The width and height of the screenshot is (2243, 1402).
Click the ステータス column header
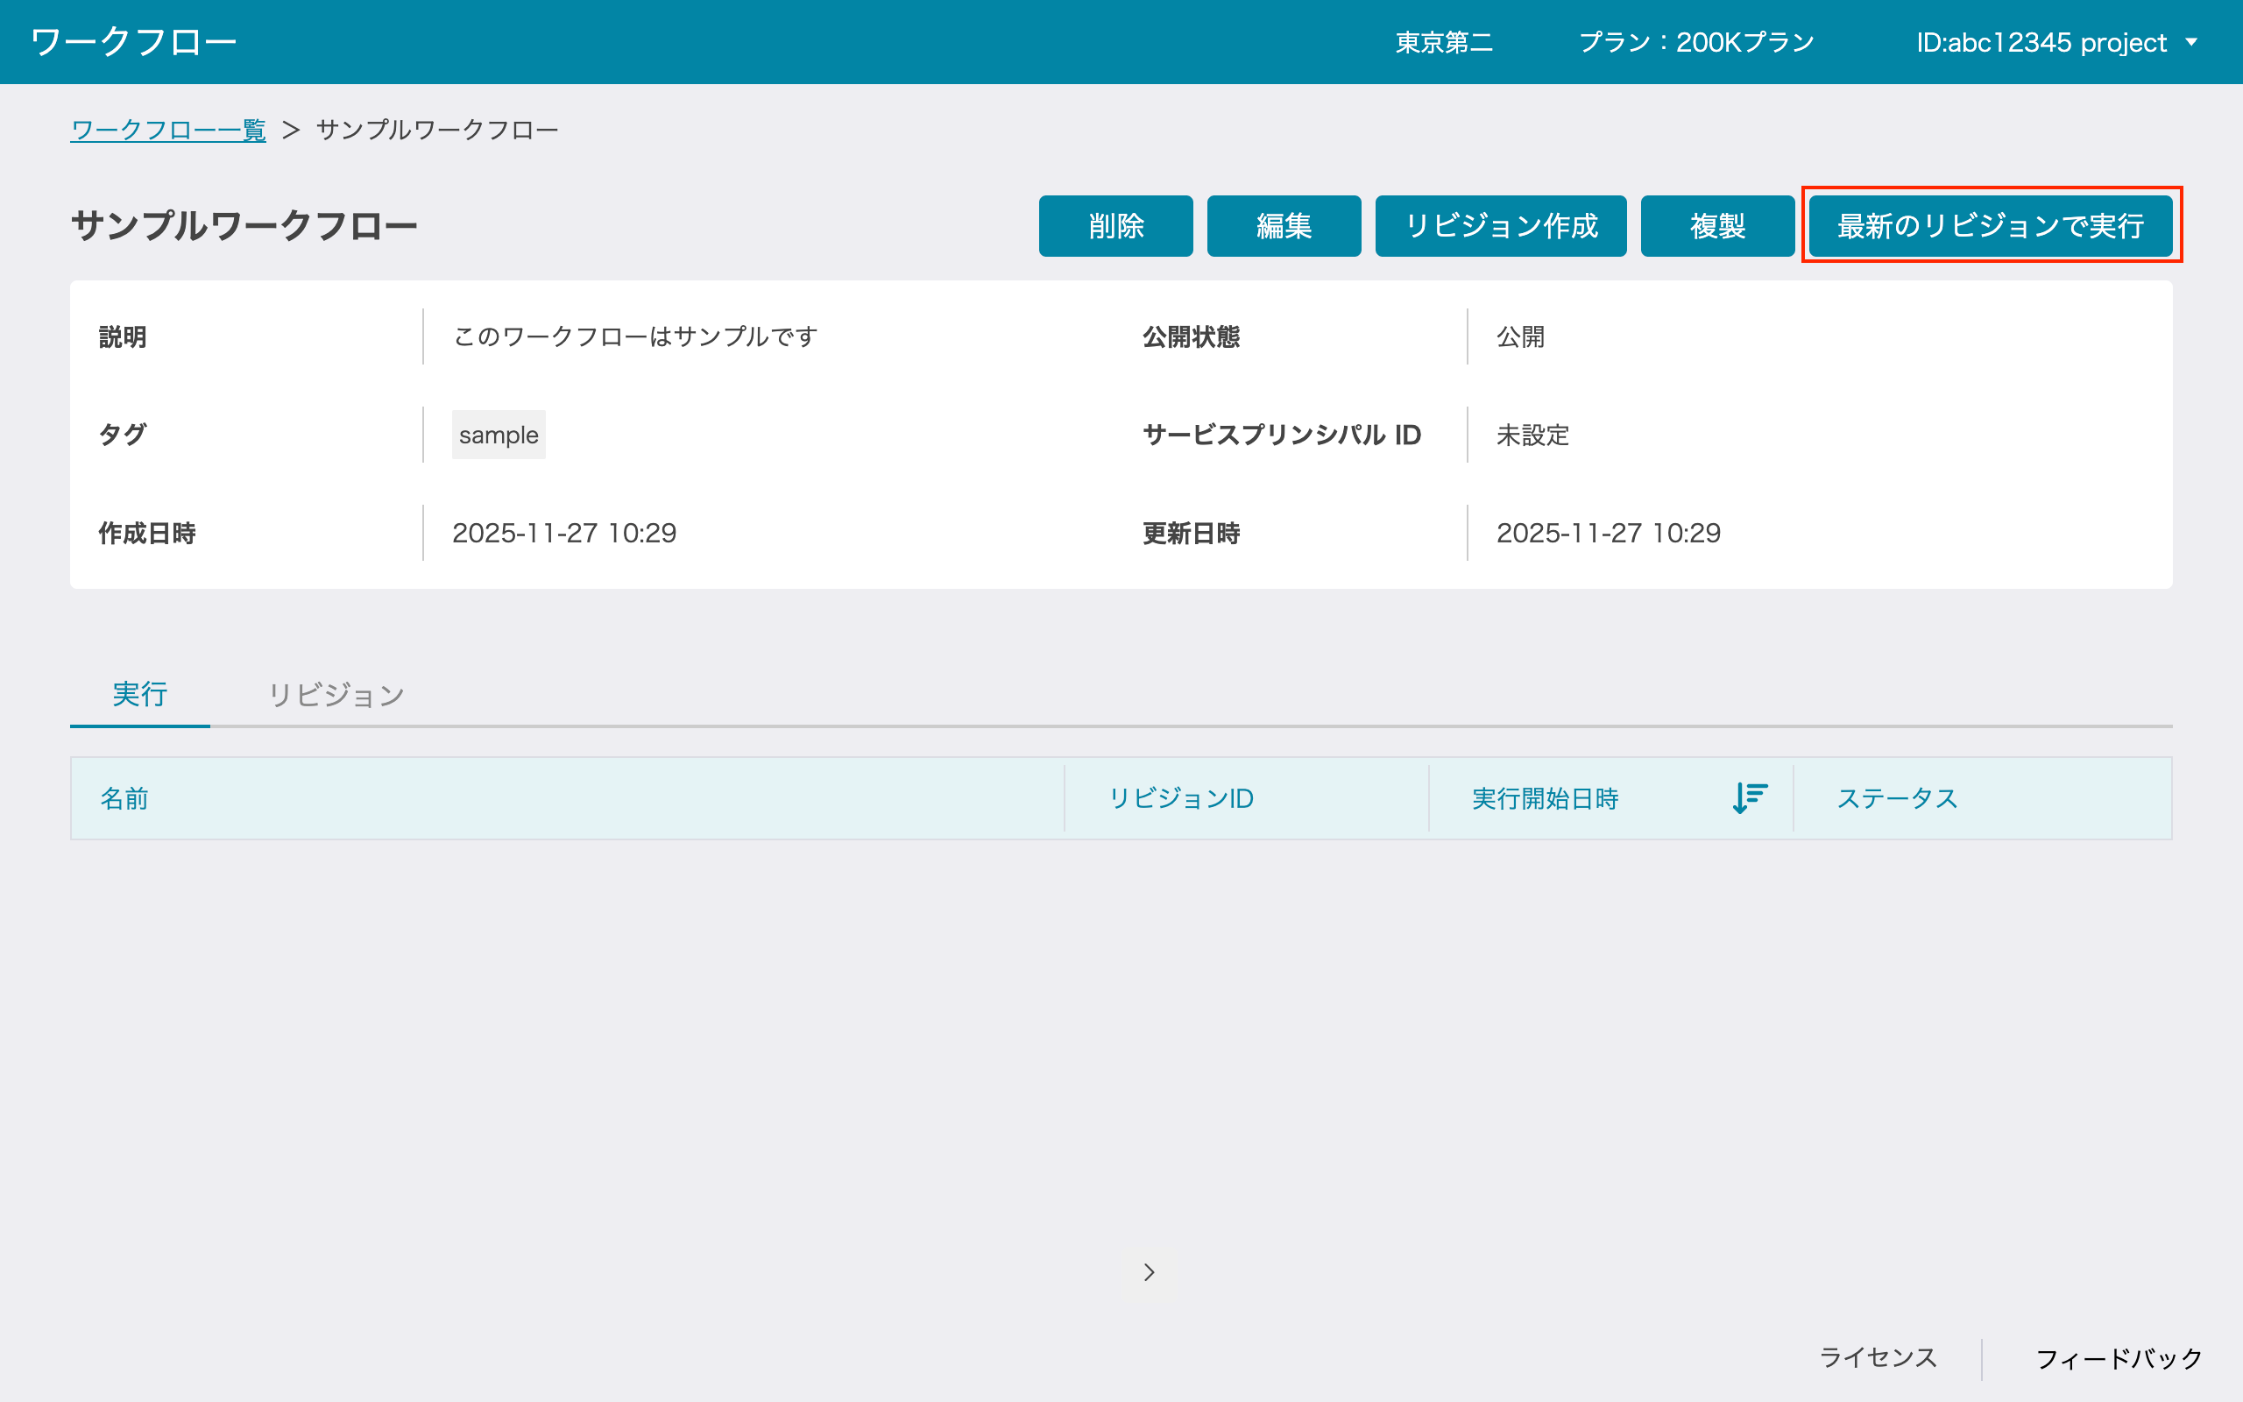1895,798
